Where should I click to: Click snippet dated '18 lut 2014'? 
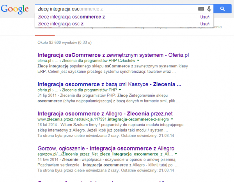pos(110,127)
